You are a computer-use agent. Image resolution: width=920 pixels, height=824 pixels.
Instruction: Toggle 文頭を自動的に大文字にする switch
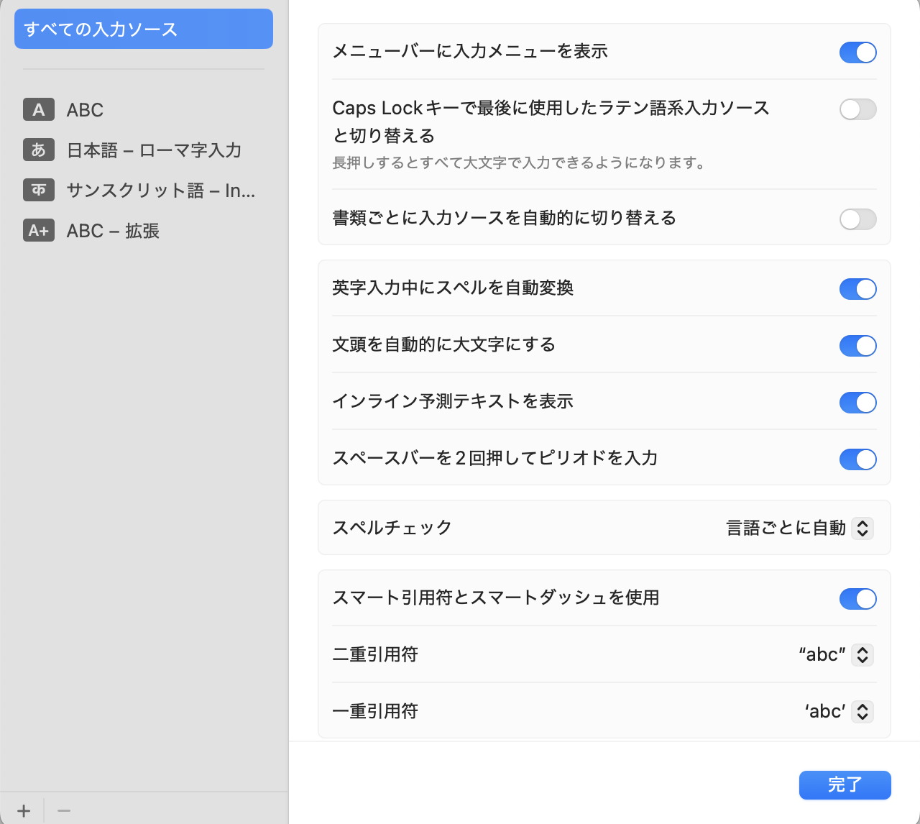click(857, 346)
